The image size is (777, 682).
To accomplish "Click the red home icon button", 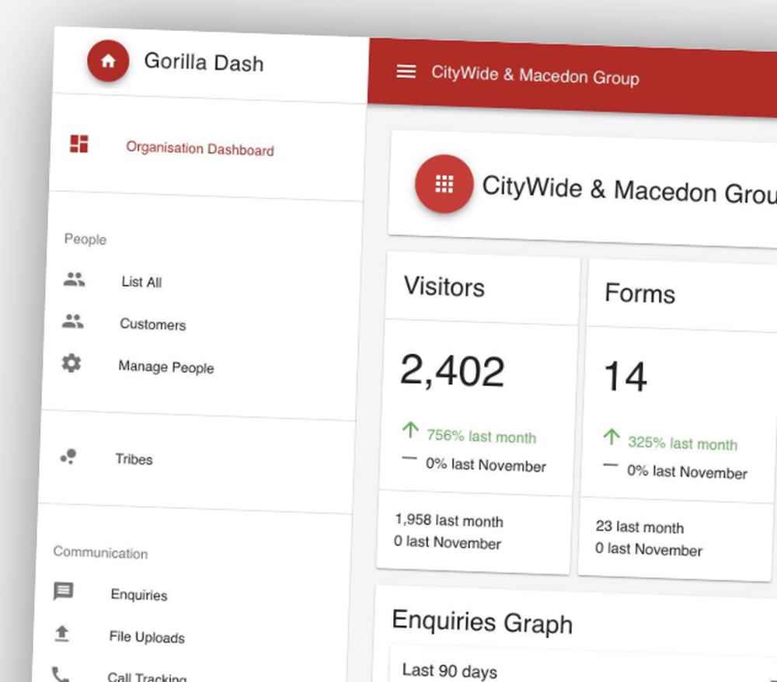I will tap(108, 61).
